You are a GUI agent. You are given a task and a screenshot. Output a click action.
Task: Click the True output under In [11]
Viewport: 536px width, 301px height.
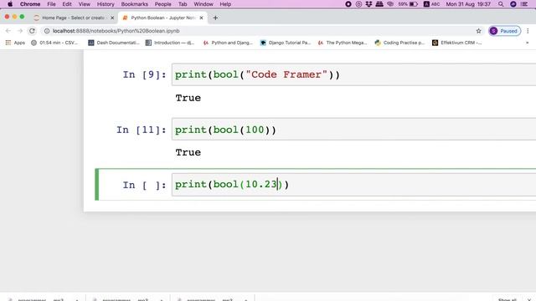pyautogui.click(x=188, y=152)
